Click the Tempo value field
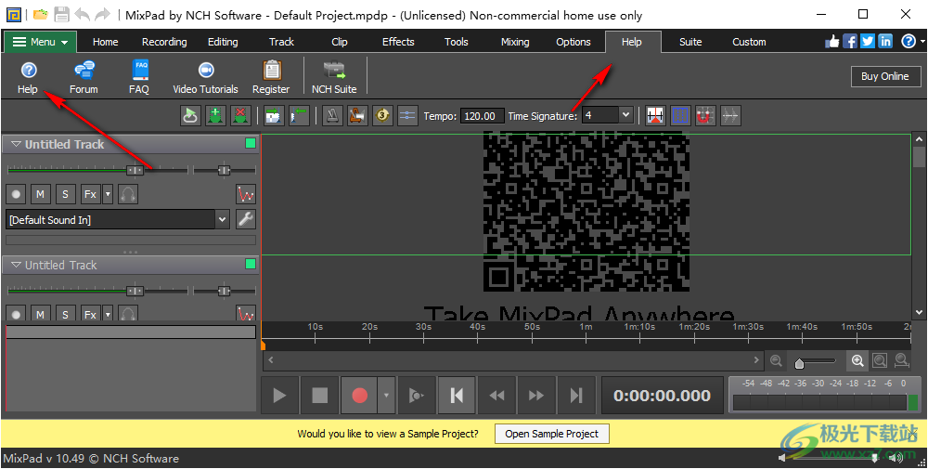Viewport: 928px width, 469px height. [x=483, y=115]
